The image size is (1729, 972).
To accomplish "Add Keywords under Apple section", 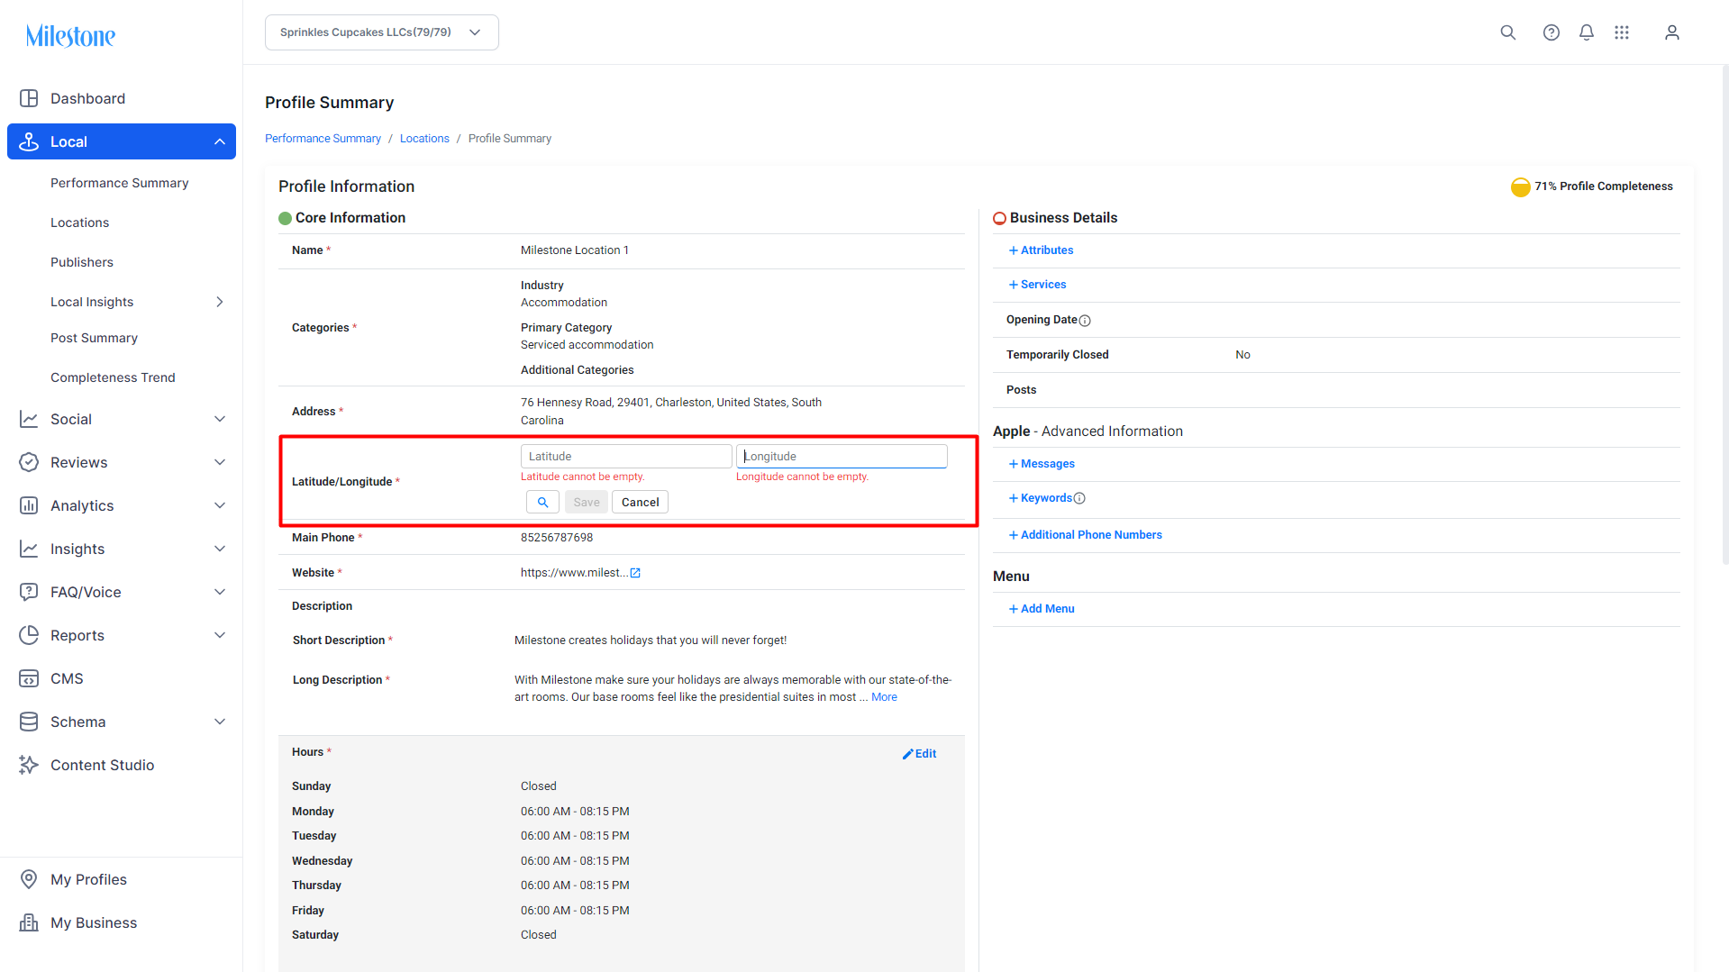I will coord(1041,498).
